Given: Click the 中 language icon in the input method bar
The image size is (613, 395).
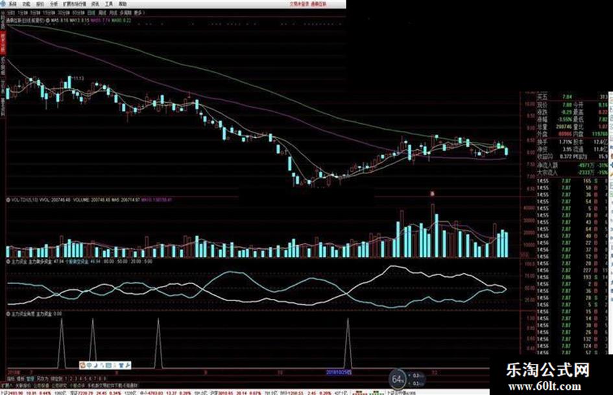Looking at the screenshot, I should click(89, 365).
